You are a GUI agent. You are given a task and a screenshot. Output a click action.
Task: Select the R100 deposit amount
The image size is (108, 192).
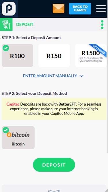click(17, 56)
